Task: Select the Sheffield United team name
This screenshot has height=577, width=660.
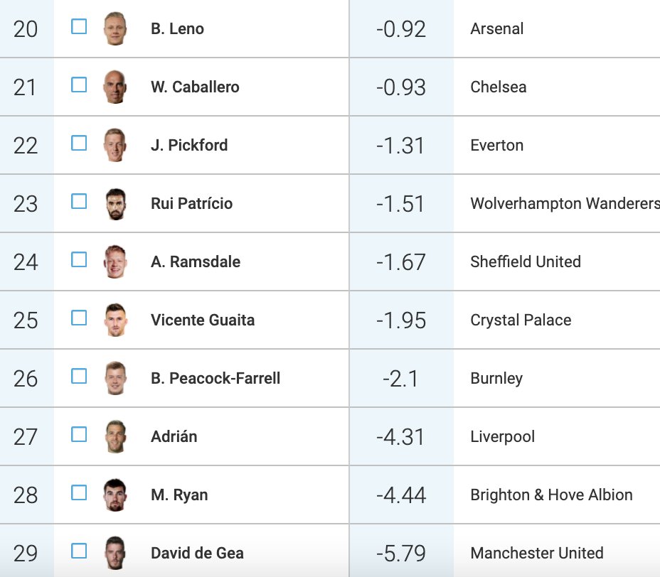Action: click(526, 262)
